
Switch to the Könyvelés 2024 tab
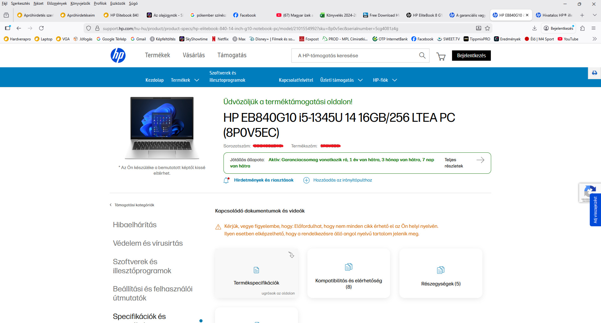pos(338,15)
